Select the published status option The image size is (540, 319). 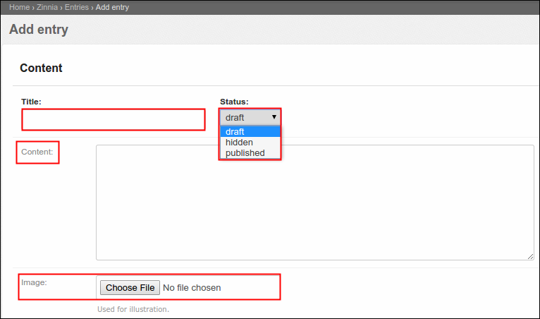(x=250, y=152)
